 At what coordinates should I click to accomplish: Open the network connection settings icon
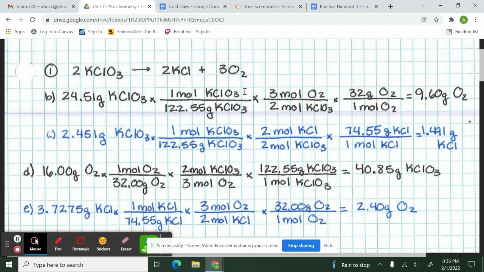point(404,265)
